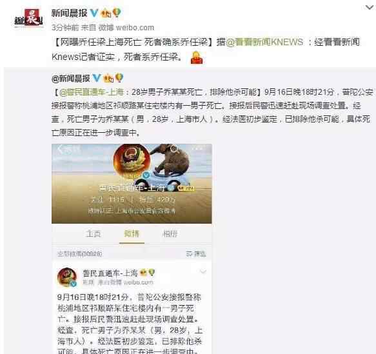
Task: Click the blue V badge in reposted header
Action: 96,77
